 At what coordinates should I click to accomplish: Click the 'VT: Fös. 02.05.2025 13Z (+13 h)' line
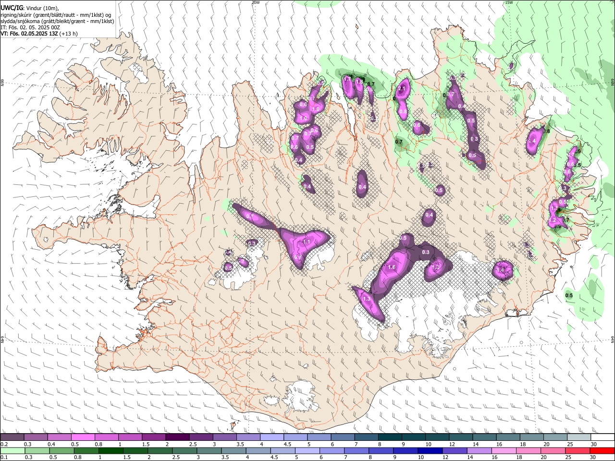click(x=39, y=34)
